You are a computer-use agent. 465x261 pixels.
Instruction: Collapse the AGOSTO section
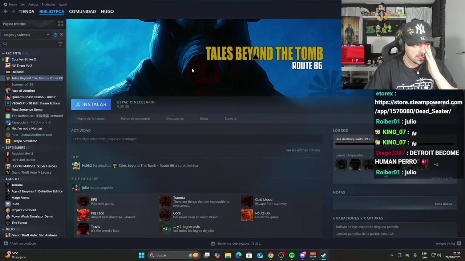[x=3, y=179]
